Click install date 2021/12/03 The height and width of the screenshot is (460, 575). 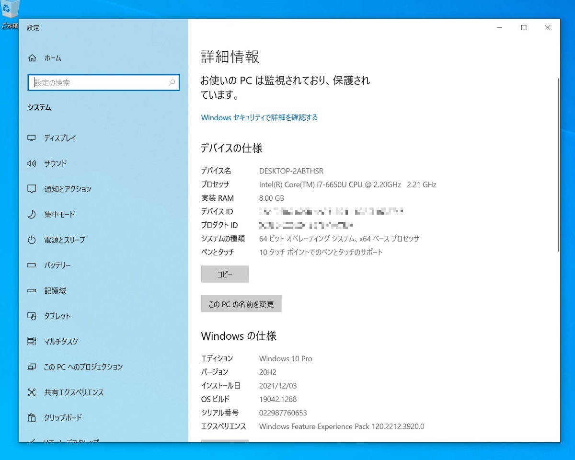click(x=278, y=385)
